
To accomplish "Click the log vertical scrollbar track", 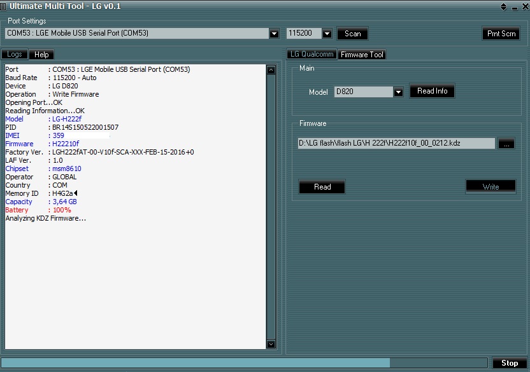I will click(271, 207).
